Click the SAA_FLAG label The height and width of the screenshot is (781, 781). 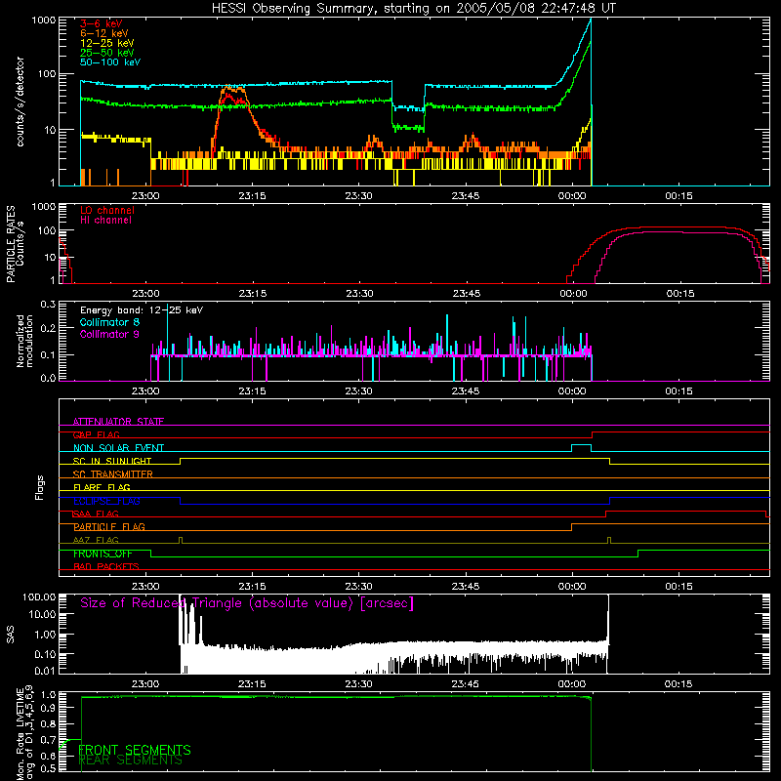coord(96,514)
